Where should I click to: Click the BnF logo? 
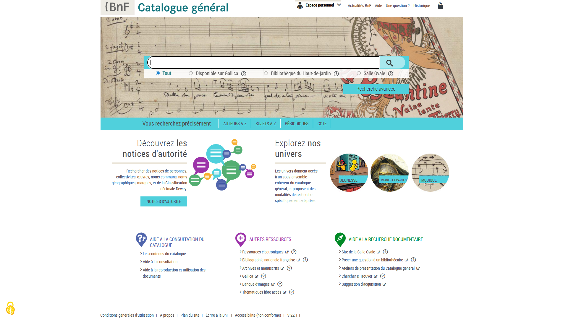(117, 7)
